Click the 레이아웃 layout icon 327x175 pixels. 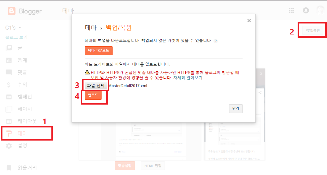[x=9, y=121]
